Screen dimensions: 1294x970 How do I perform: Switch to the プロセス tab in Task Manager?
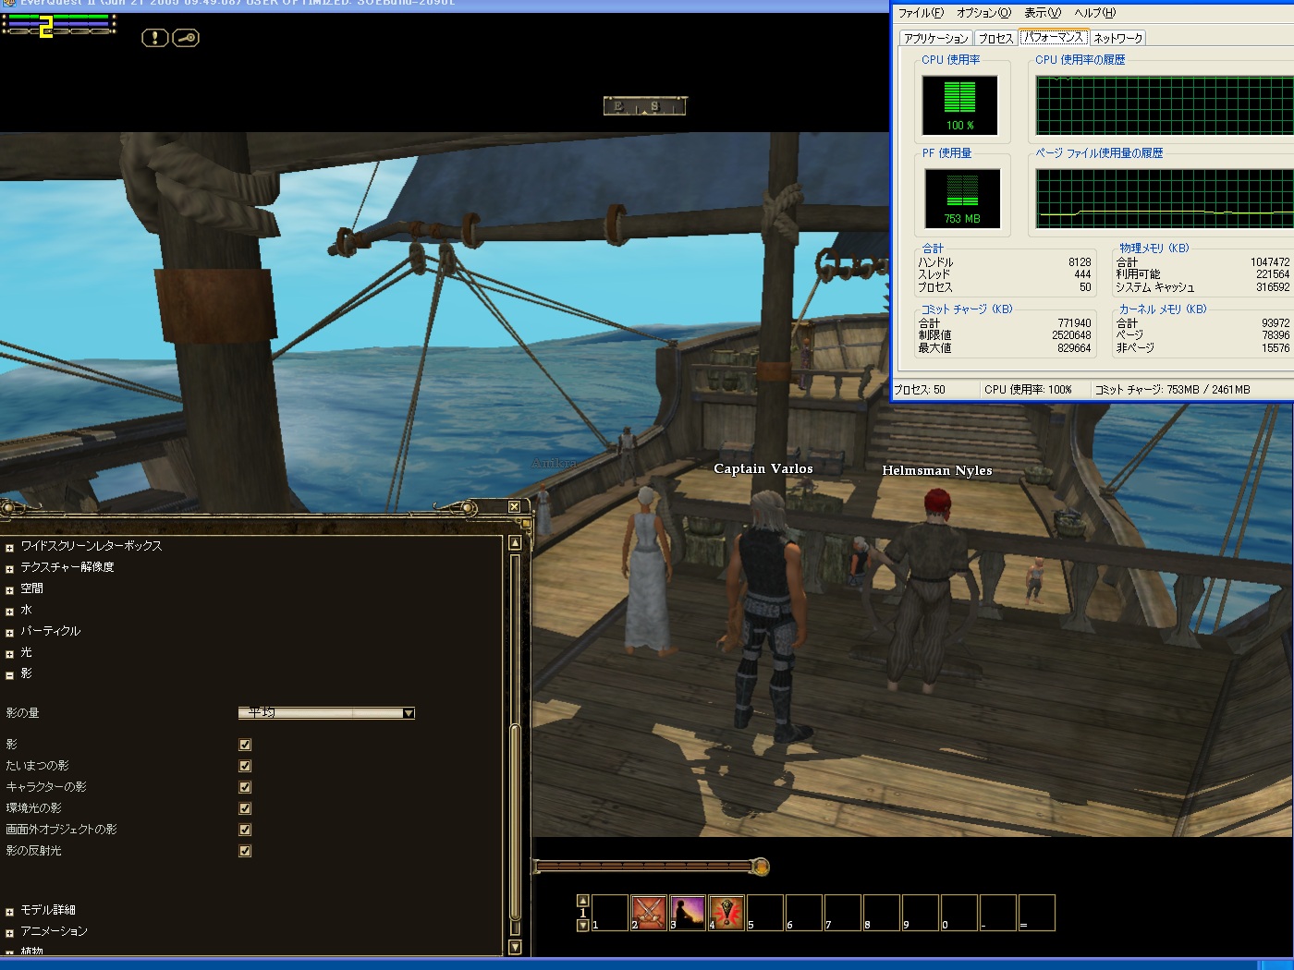tap(995, 38)
